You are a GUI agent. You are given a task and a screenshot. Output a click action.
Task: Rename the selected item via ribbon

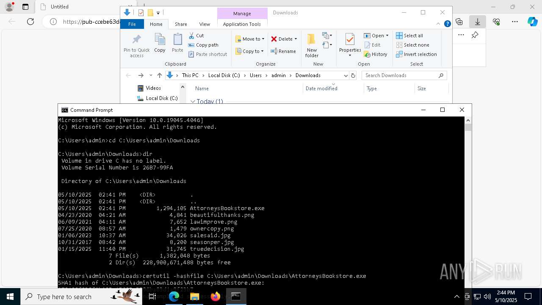pos(283,51)
